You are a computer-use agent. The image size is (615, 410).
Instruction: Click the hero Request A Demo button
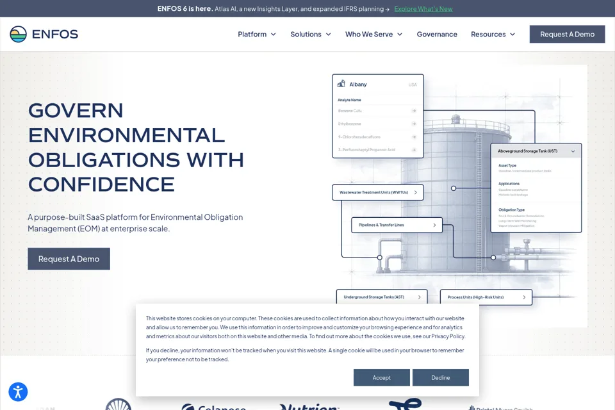coord(69,259)
